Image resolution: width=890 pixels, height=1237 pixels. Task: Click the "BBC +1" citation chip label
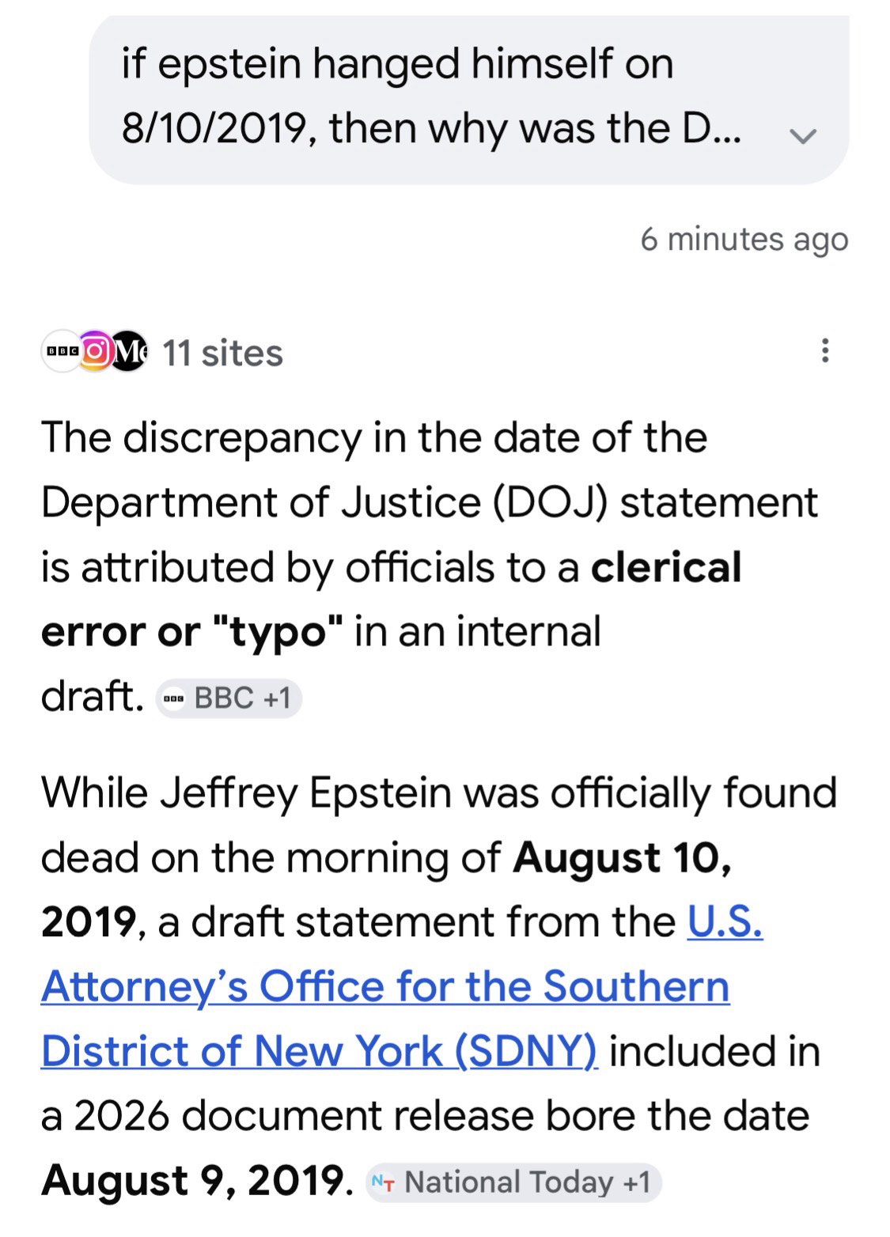[242, 698]
